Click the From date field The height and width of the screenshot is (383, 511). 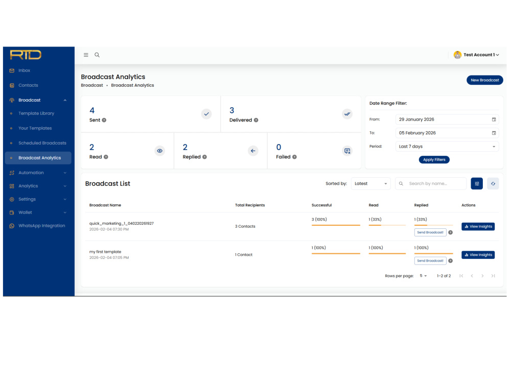point(447,119)
